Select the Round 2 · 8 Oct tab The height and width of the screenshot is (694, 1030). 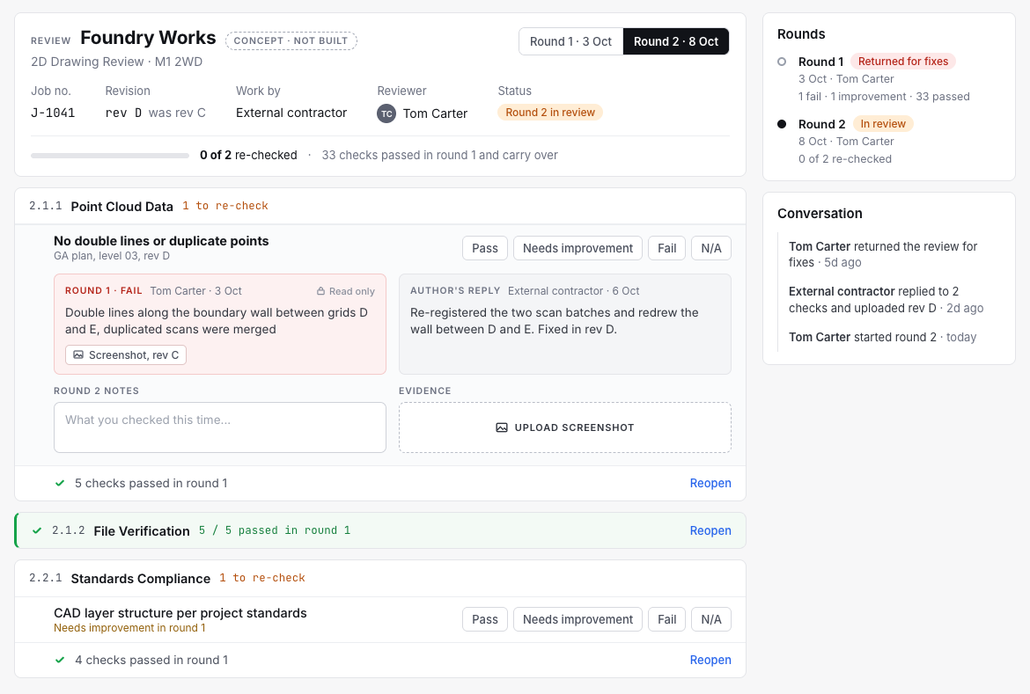[x=676, y=41]
